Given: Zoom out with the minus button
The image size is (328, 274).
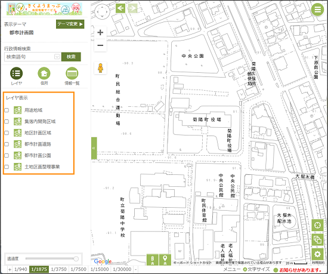Looking at the screenshot, I should pos(100,45).
